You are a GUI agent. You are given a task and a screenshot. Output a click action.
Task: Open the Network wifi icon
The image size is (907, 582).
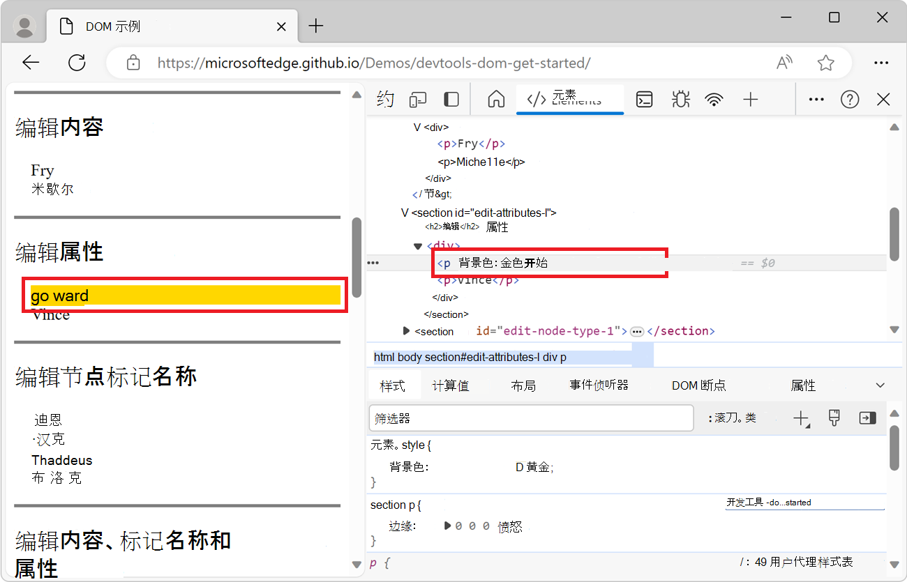click(x=714, y=100)
